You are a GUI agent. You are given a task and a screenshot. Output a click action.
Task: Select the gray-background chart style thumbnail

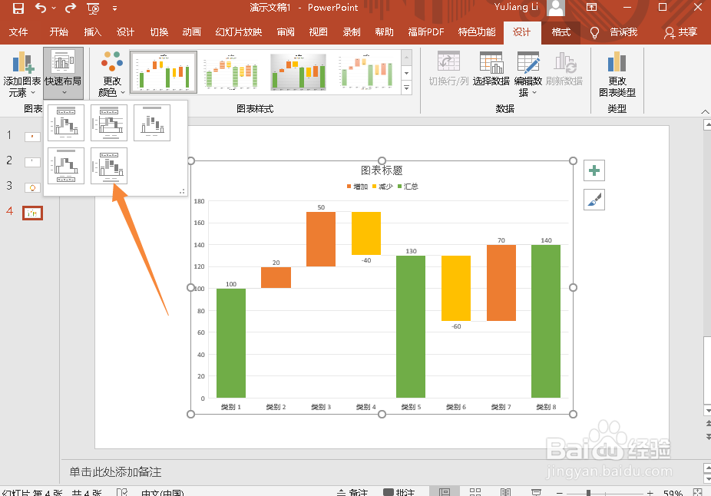tap(299, 72)
